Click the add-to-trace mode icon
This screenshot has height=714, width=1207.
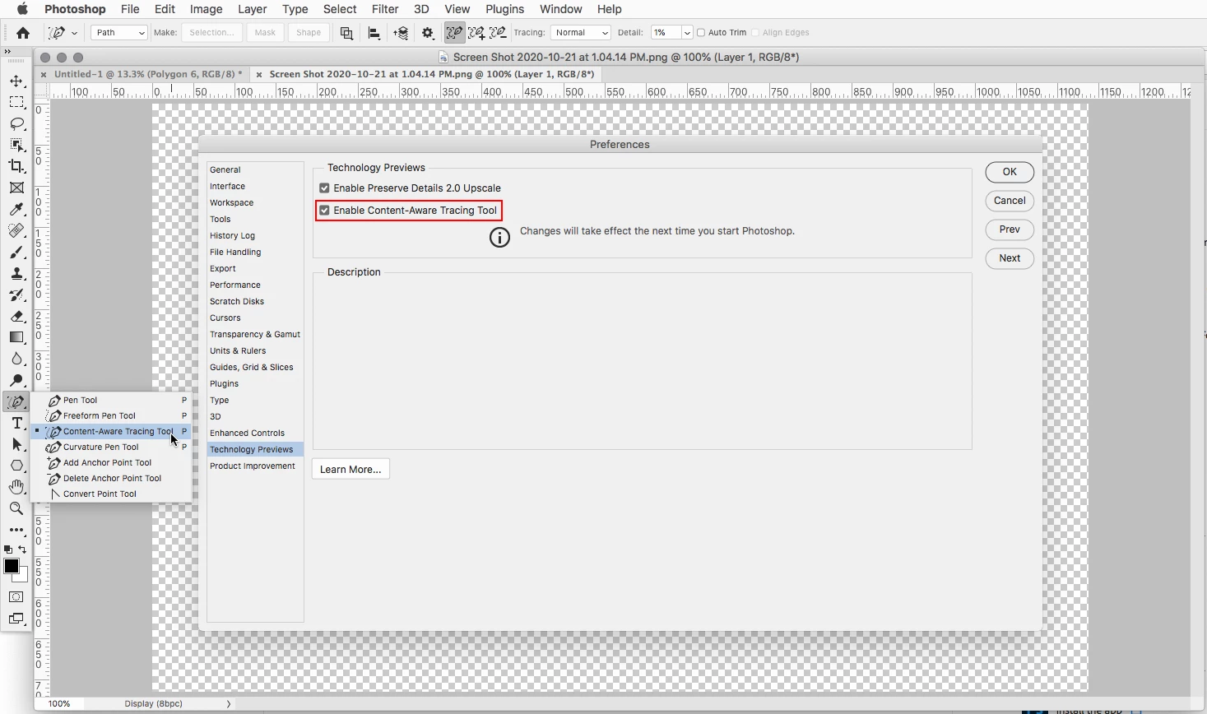pyautogui.click(x=476, y=33)
